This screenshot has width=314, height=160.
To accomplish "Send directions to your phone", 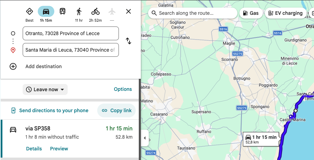I will pyautogui.click(x=50, y=110).
